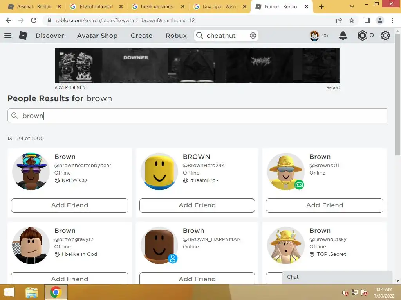This screenshot has width=401, height=300.
Task: Switch to the Tslverificationfail tab
Action: click(x=96, y=7)
